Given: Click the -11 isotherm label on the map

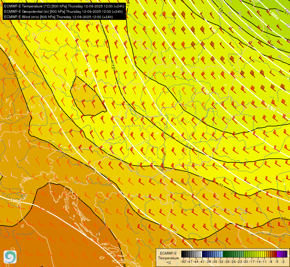Looking at the screenshot, I should point(221,185).
